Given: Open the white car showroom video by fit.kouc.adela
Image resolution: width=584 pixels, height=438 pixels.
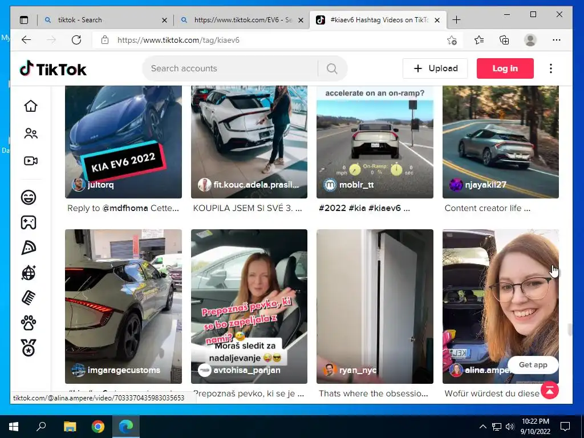Looking at the screenshot, I should point(249,141).
